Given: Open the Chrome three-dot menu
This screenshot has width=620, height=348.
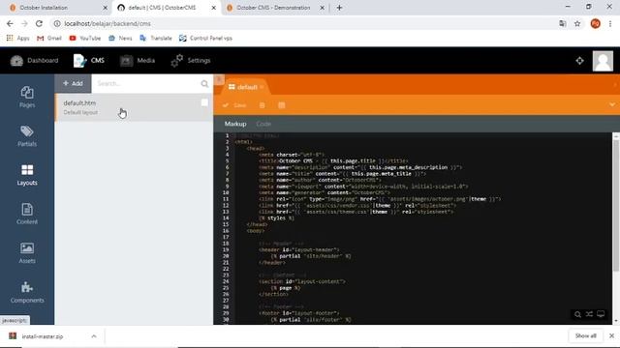Looking at the screenshot, I should tap(610, 23).
